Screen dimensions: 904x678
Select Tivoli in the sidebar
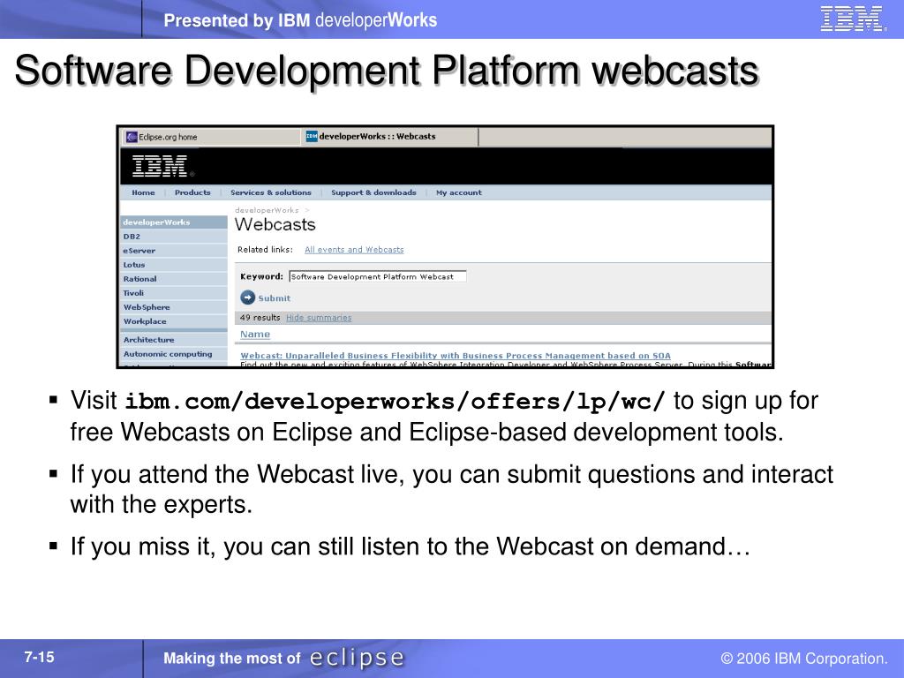click(174, 293)
